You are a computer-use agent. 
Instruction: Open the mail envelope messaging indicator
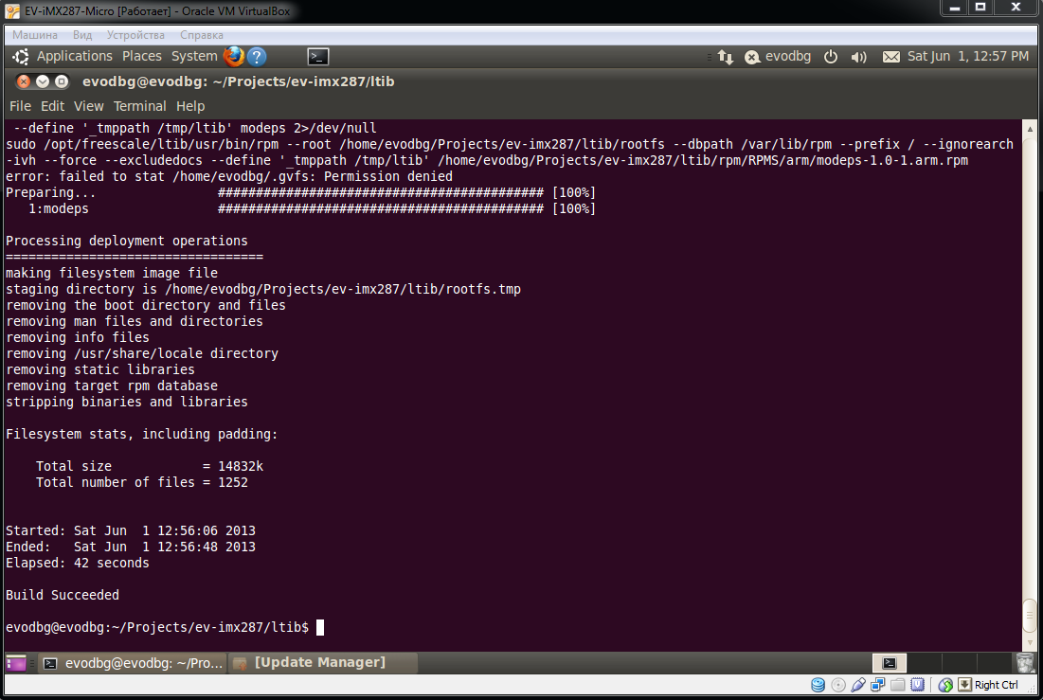[890, 57]
